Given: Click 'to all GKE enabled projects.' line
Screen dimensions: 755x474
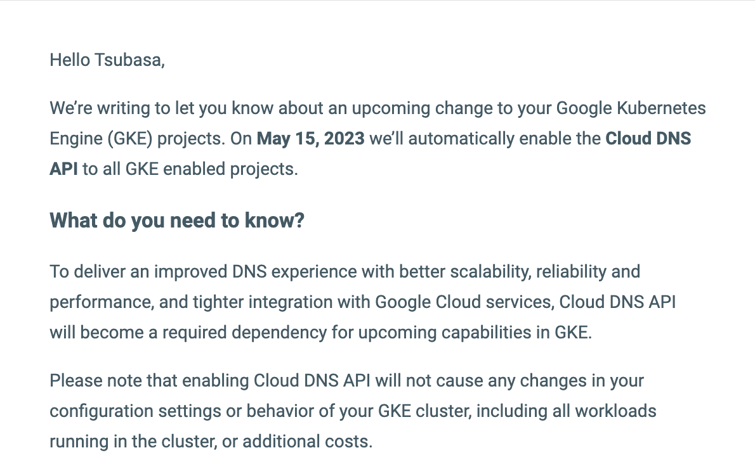Looking at the screenshot, I should click(x=190, y=169).
